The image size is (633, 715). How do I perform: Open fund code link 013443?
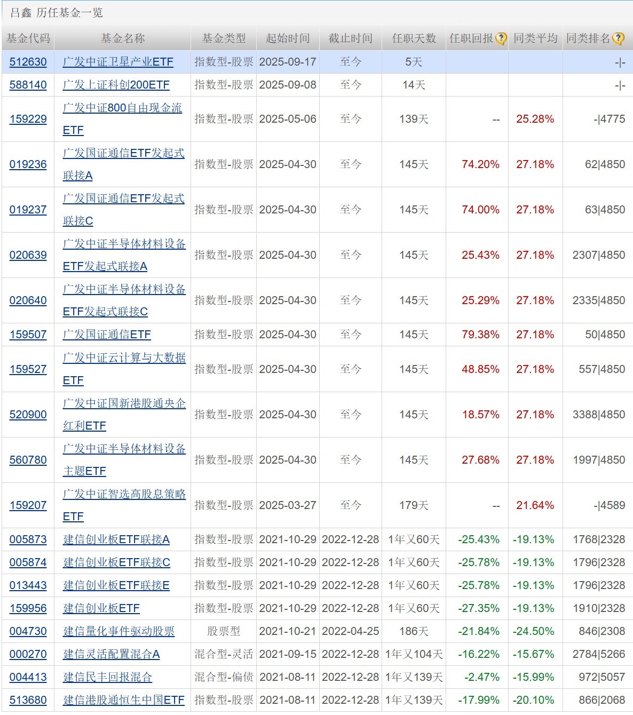(x=28, y=585)
